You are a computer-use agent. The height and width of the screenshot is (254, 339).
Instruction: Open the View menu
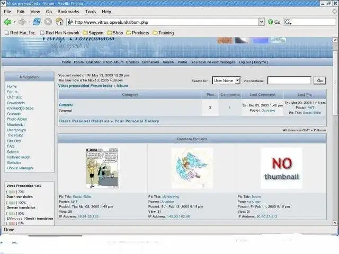tap(35, 12)
